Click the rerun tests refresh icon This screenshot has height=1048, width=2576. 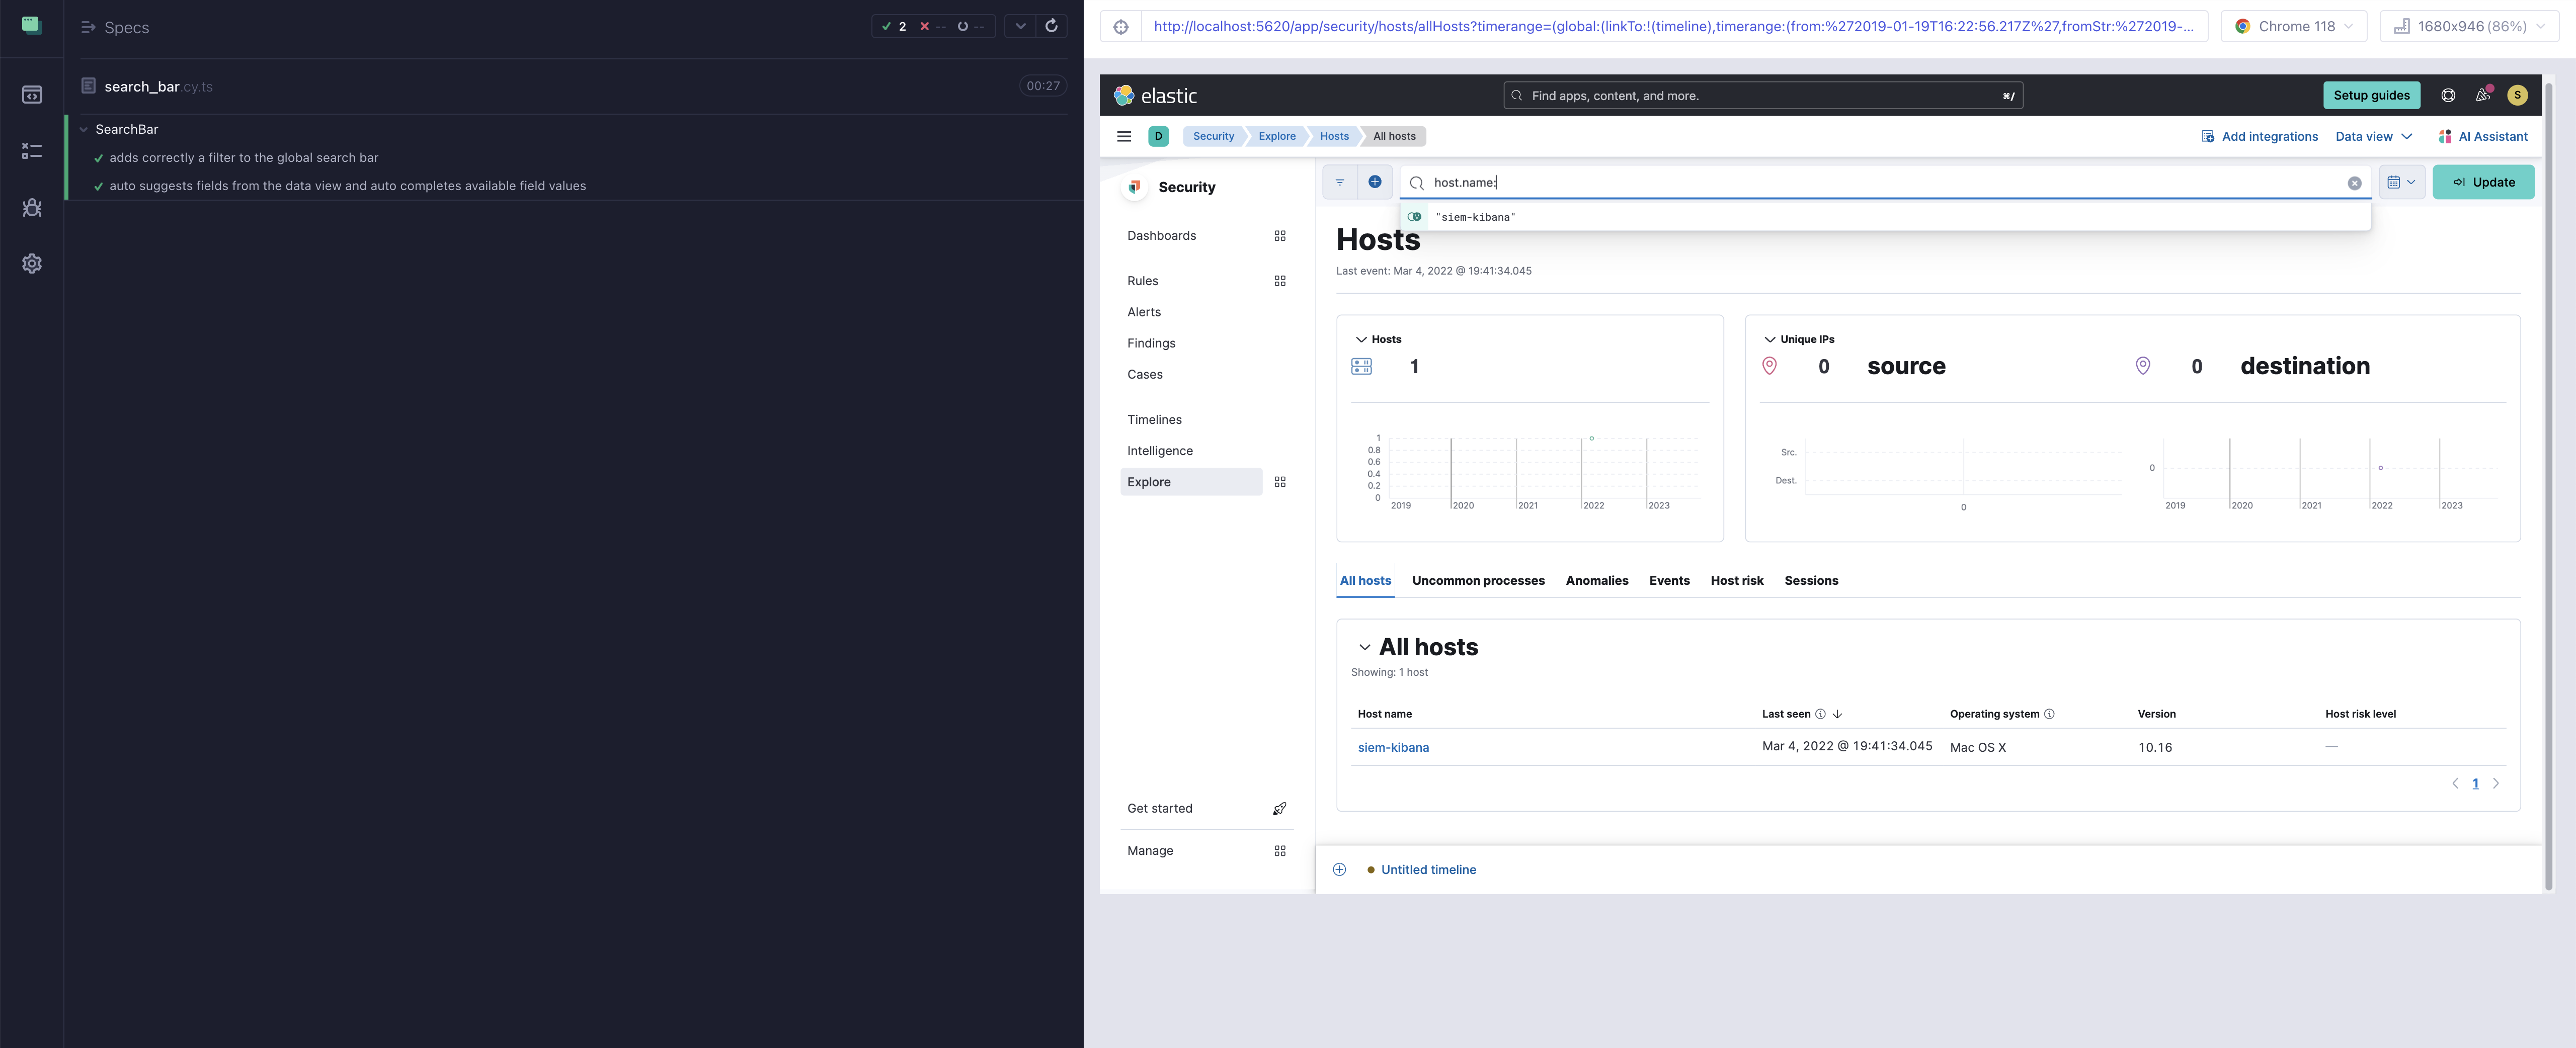1051,26
